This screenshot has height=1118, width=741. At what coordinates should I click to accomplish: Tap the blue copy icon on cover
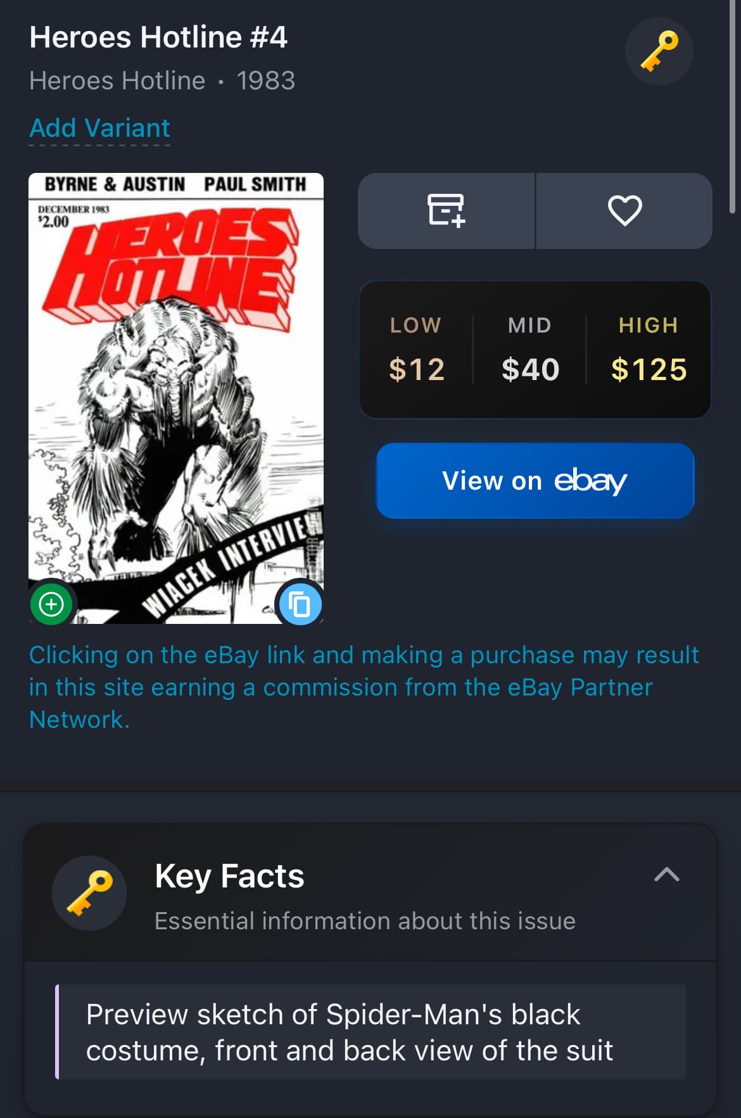[300, 604]
